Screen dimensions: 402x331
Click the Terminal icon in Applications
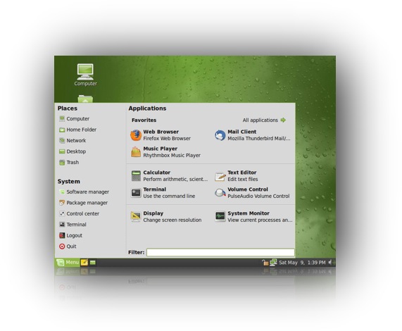(x=136, y=193)
